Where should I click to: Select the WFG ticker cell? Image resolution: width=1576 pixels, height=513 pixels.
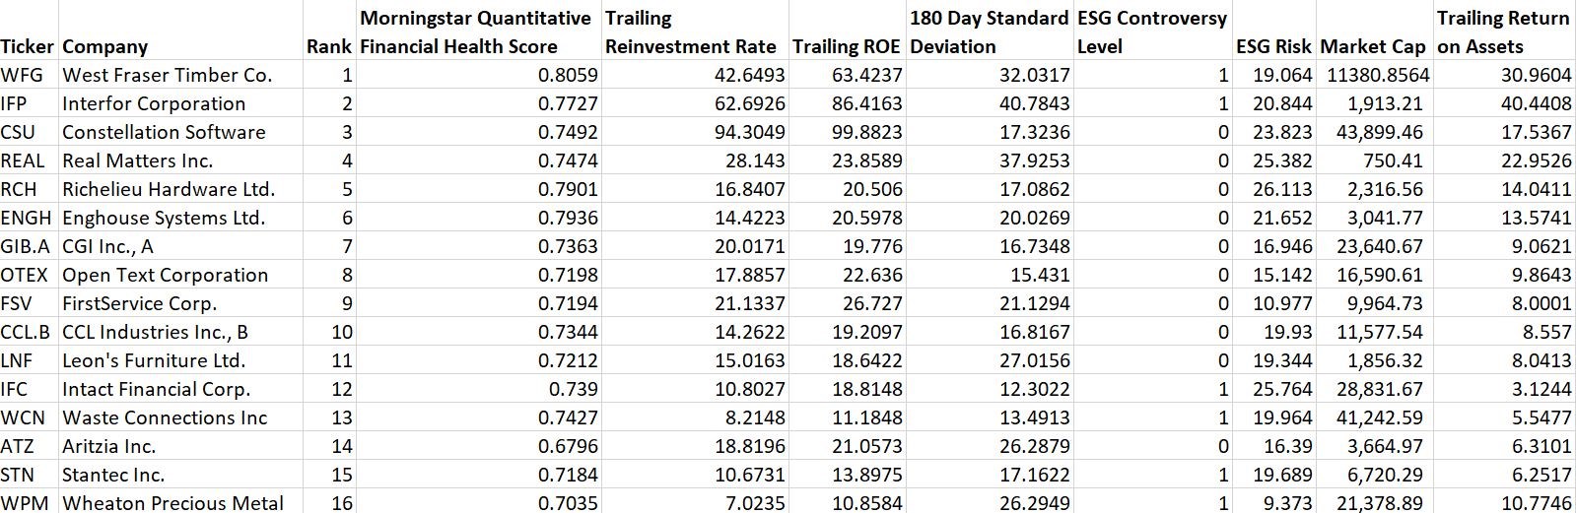point(22,75)
